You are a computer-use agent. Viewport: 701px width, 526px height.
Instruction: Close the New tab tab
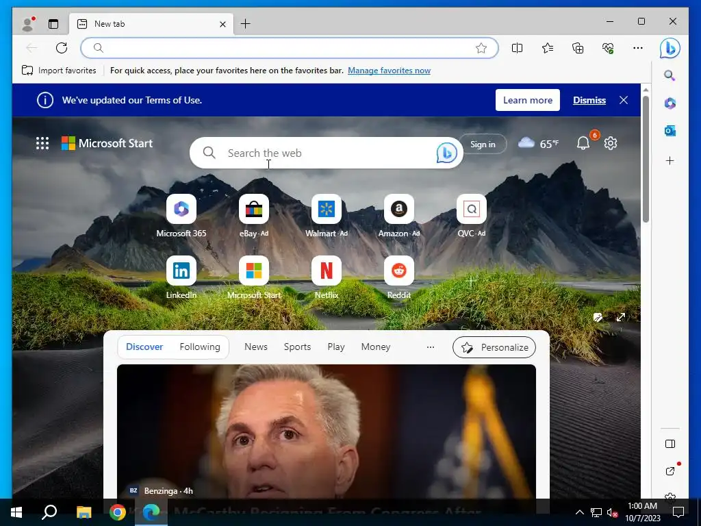[222, 24]
